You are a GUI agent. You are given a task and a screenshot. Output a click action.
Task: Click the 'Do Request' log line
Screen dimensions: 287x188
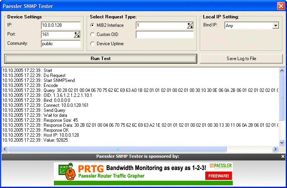(x=34, y=75)
